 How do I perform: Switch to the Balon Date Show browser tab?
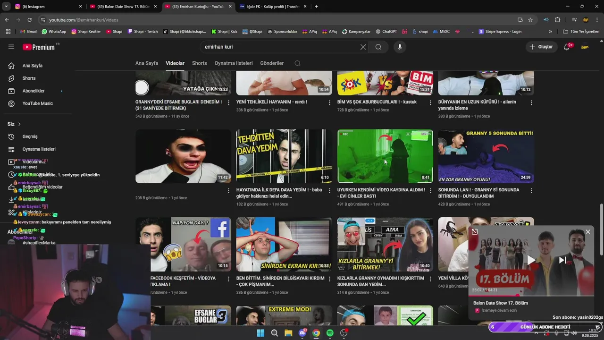(123, 7)
